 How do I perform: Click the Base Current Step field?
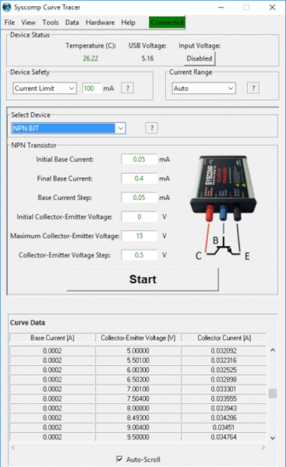coord(139,197)
